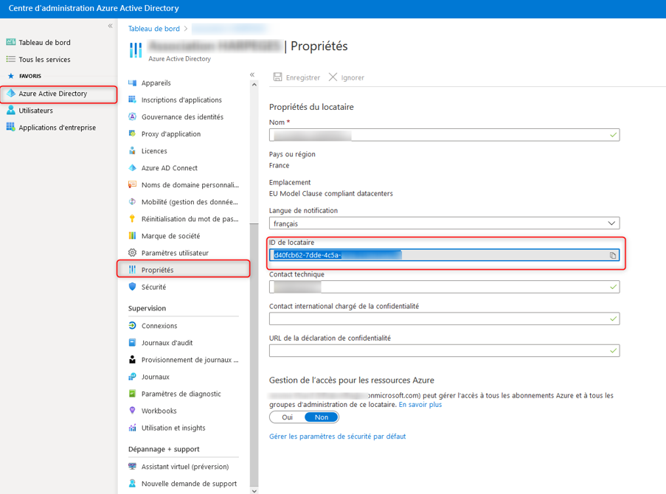Collapse the resource menu panel chevron
This screenshot has width=666, height=494.
click(x=252, y=75)
